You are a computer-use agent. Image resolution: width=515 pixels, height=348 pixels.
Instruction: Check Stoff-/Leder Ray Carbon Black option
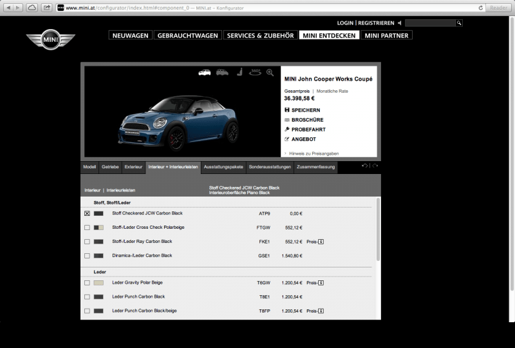(x=87, y=242)
